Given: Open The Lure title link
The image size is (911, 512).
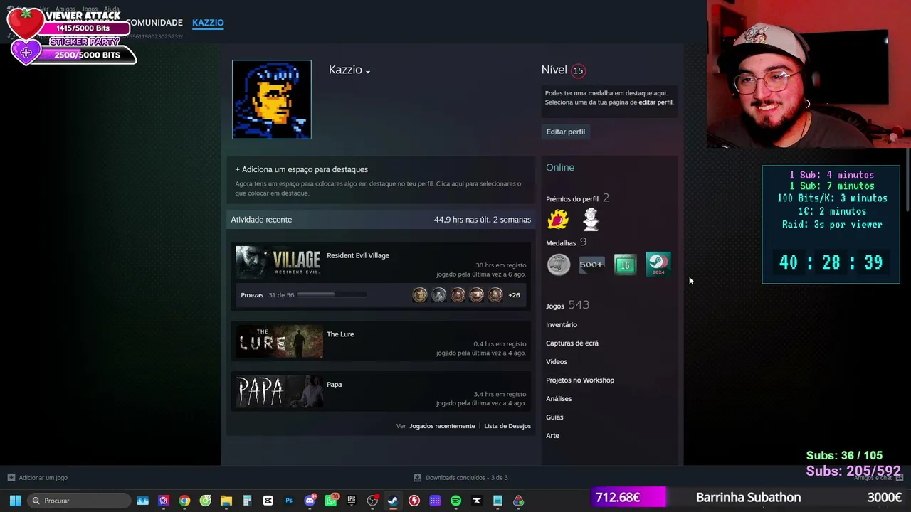Looking at the screenshot, I should 340,334.
